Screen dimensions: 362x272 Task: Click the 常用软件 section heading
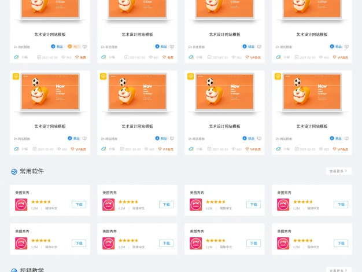point(32,171)
